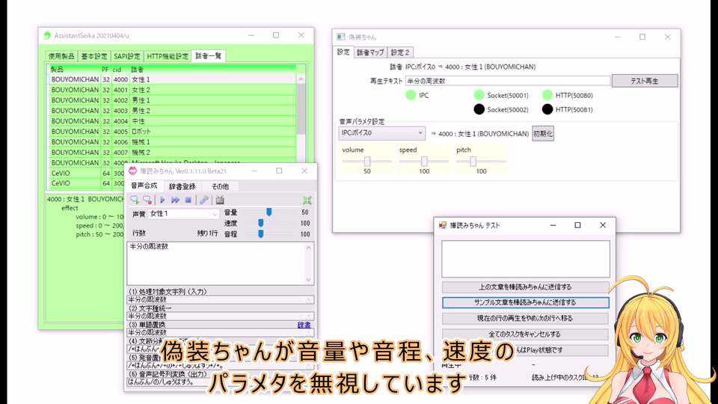This screenshot has width=718, height=404.
Task: Click the green collapse arrows icon
Action: tap(307, 201)
